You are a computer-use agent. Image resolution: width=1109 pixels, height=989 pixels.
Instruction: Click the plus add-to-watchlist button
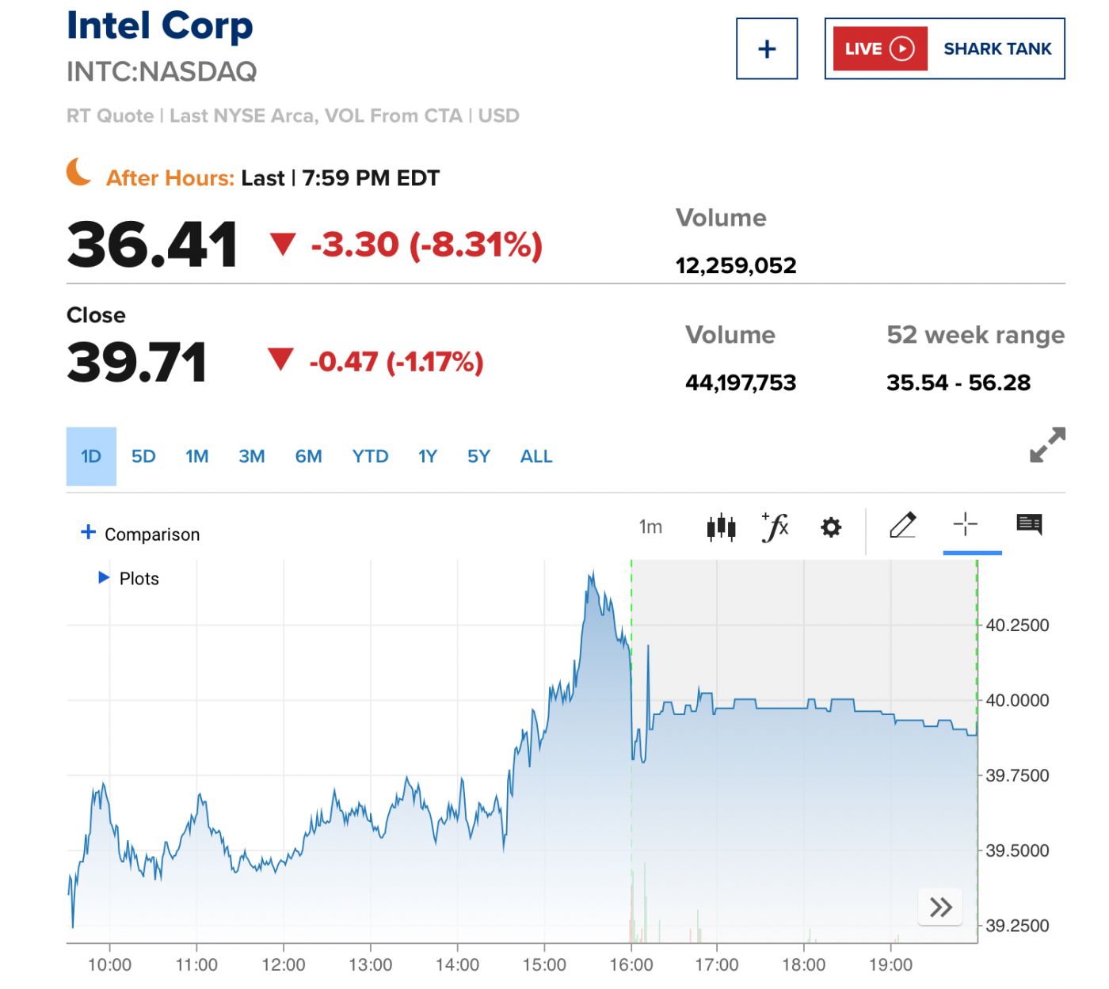click(x=766, y=49)
